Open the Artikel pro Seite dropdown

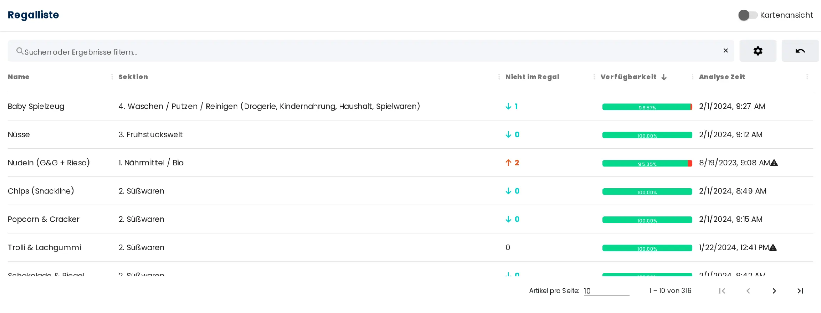pos(606,291)
